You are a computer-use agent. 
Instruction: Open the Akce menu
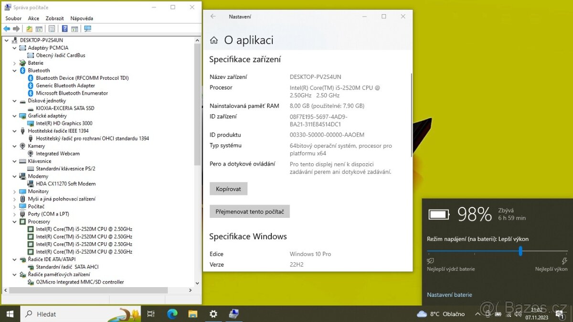33,18
